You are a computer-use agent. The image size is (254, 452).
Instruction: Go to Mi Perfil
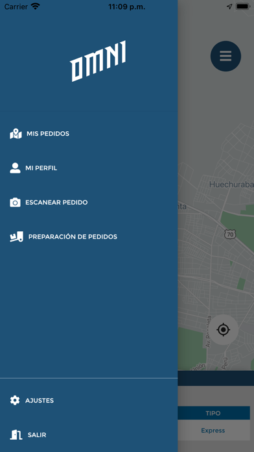pos(41,168)
